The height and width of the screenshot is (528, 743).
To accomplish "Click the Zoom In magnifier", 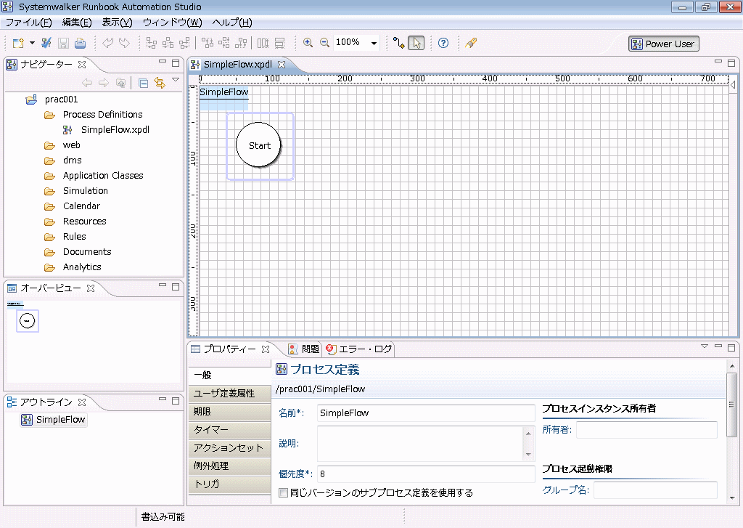I will pos(308,43).
